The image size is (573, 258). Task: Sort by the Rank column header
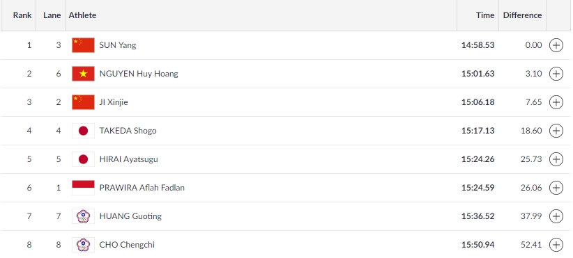tap(22, 15)
